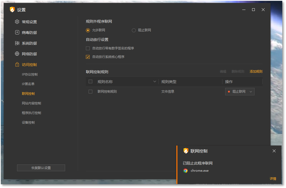Open 病毒防御 section
Viewport: 286px width, 188px height.
(29, 33)
